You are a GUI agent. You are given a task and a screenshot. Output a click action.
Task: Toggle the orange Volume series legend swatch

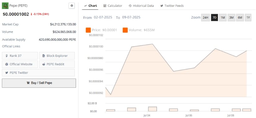pos(125,30)
